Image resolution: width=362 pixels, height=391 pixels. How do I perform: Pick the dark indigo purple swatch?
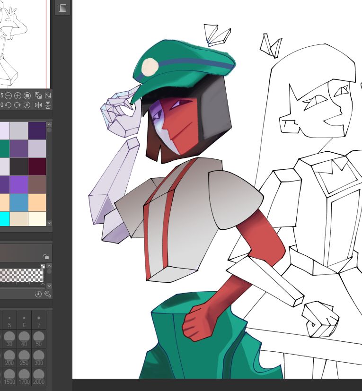pos(37,130)
